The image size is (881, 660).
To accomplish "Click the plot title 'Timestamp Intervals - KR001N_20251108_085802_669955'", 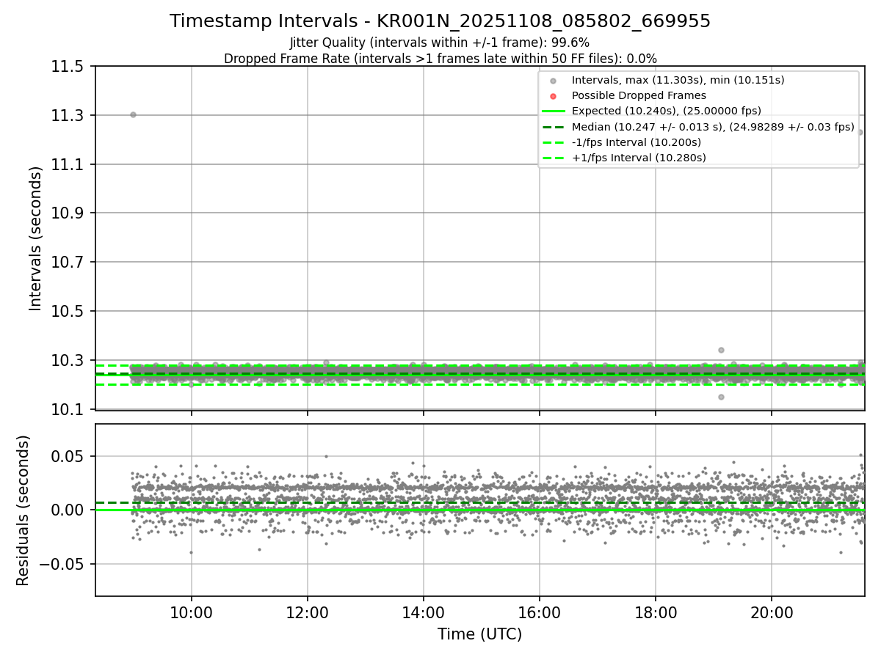I will (440, 21).
